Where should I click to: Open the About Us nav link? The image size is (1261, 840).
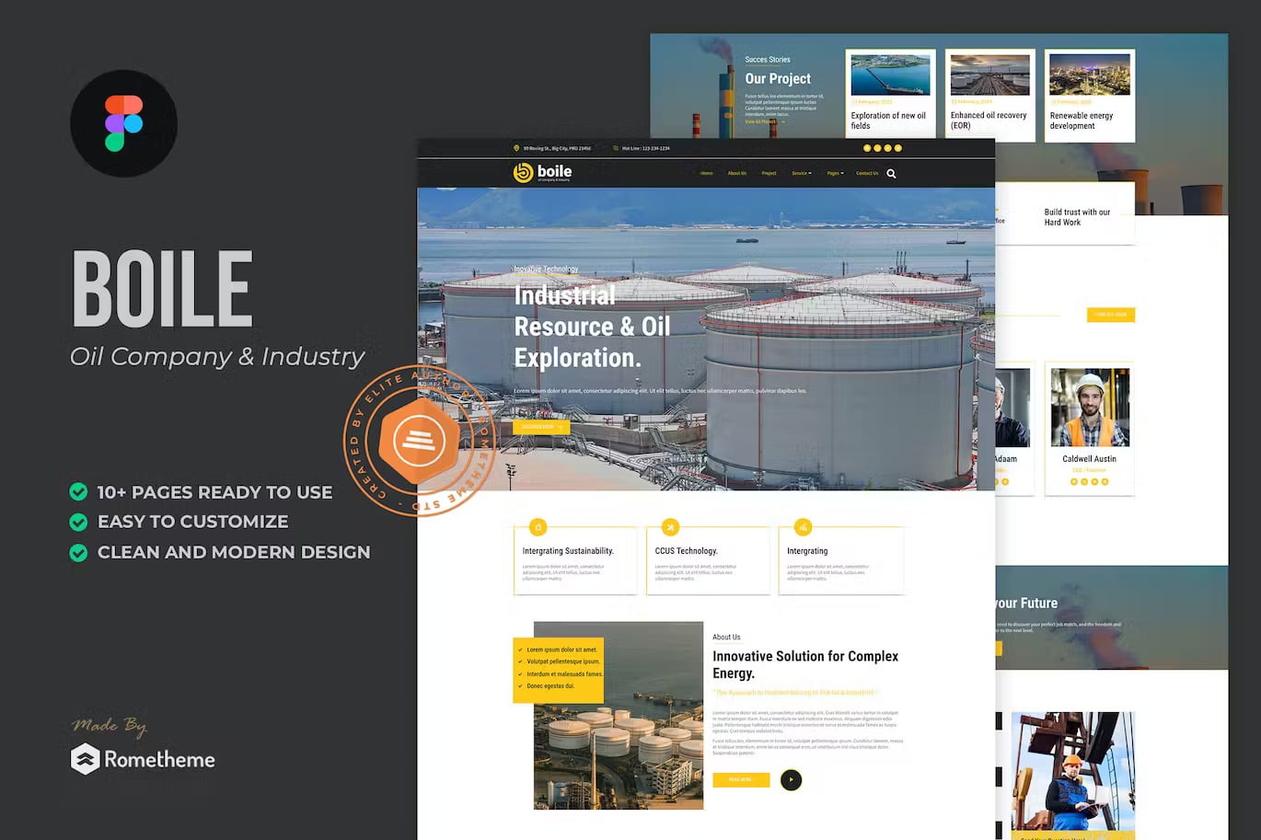point(737,173)
